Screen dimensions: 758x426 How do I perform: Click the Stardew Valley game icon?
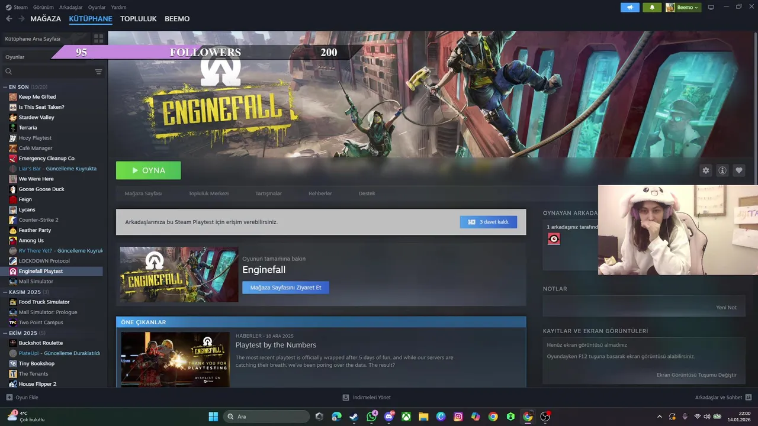13,117
